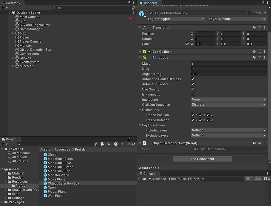Screen dimensions: 271x206
Task: Open the Console Editor dropdown
Action: 194,179
